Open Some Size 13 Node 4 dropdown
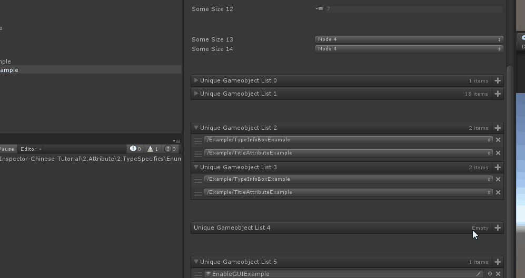Viewport: 525px width, 278px height. click(x=409, y=39)
